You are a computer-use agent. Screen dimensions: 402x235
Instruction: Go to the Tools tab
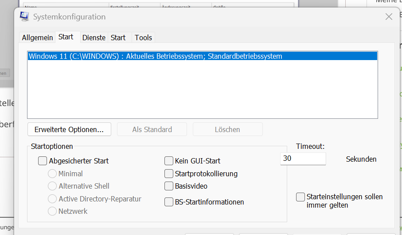click(x=143, y=38)
